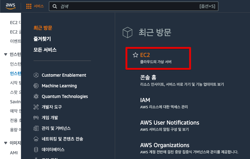The width and height of the screenshot is (250, 159).
Task: Open AMI in the sidebar
Action: [x=14, y=153]
